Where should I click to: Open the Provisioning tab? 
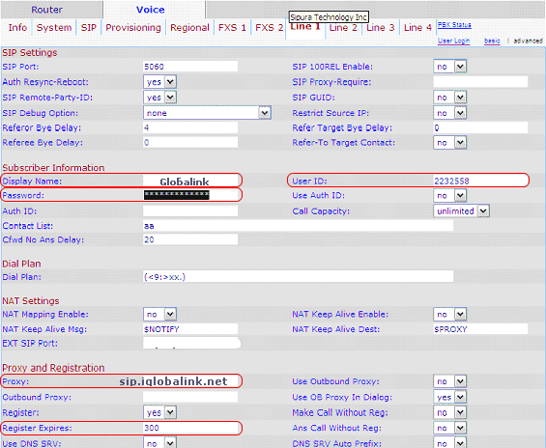tap(133, 28)
